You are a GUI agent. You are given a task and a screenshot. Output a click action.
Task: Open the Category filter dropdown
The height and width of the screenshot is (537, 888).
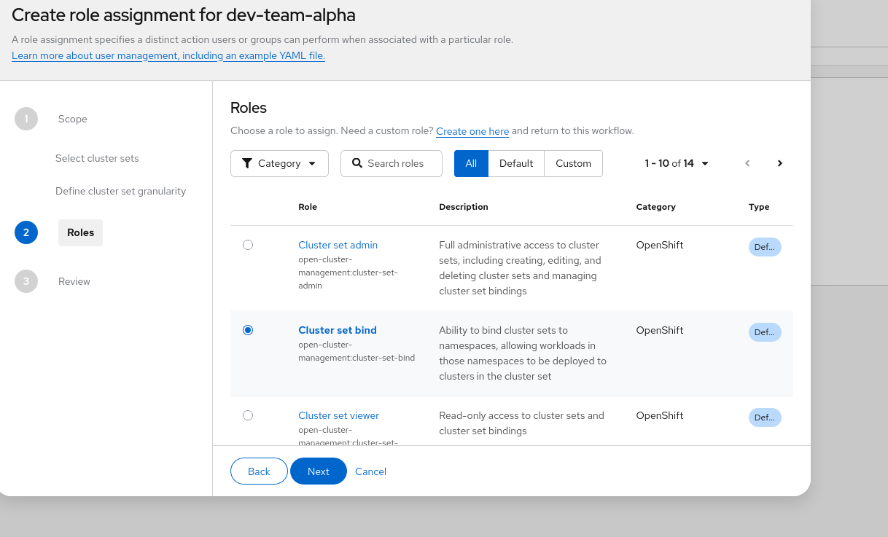(279, 163)
